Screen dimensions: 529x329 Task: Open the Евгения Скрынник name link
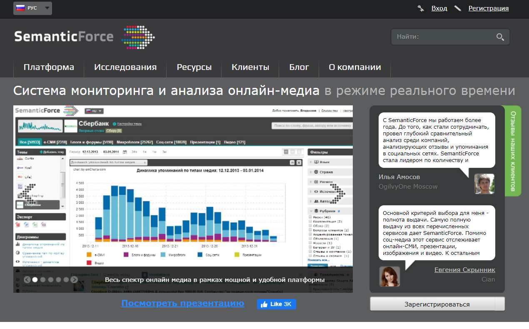point(465,270)
